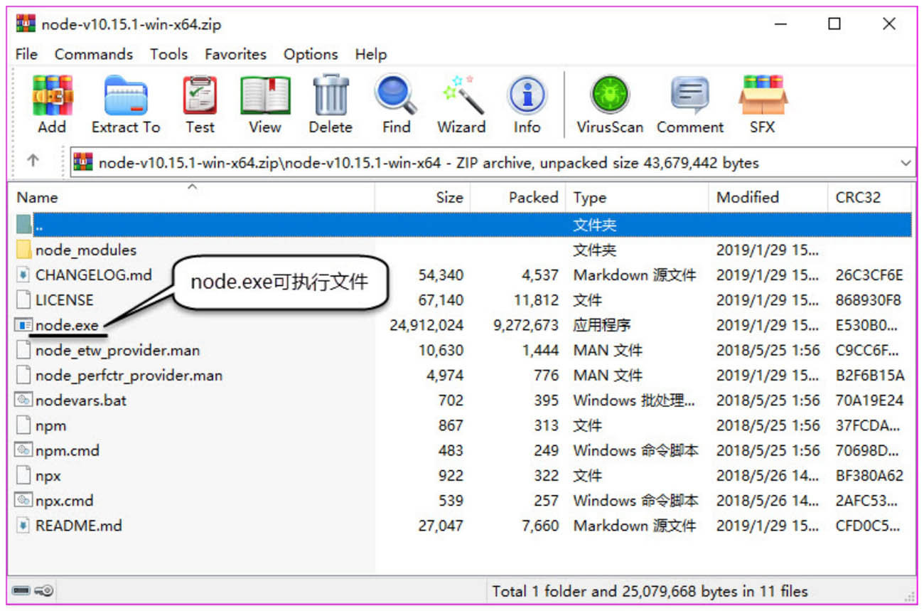Click the WinRAR title bar icon
The image size is (924, 611).
tap(26, 23)
